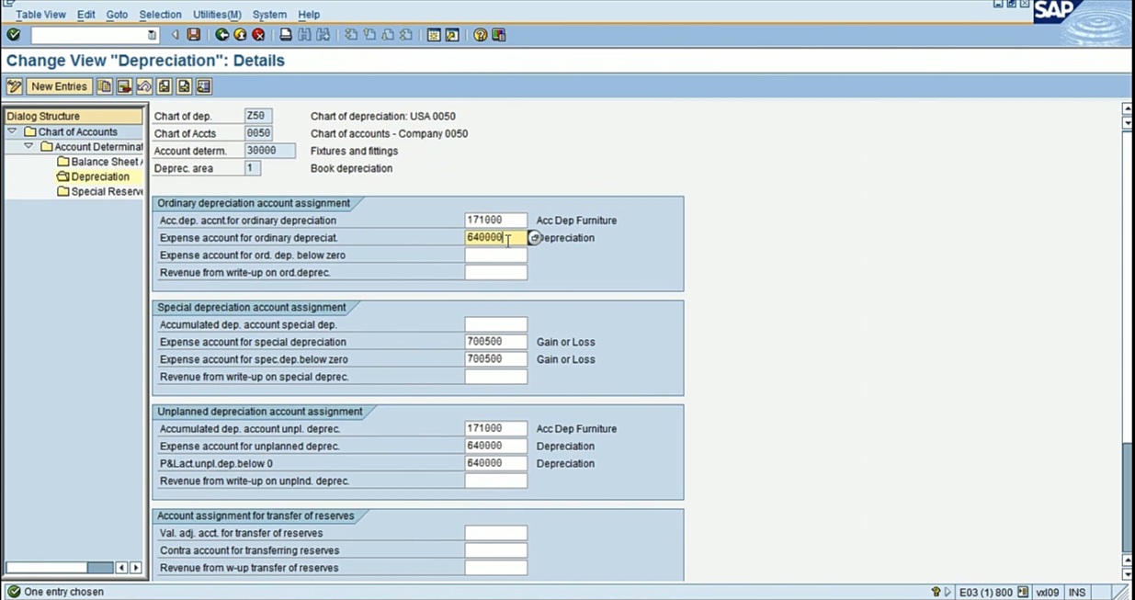Click the Previous Page icon

(x=369, y=35)
